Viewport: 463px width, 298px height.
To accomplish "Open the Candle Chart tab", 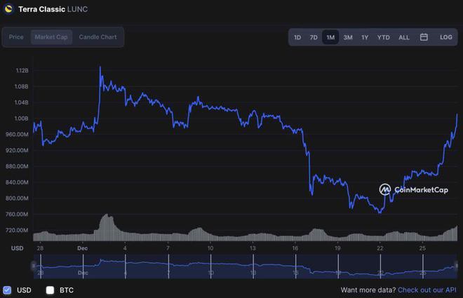I will 98,37.
